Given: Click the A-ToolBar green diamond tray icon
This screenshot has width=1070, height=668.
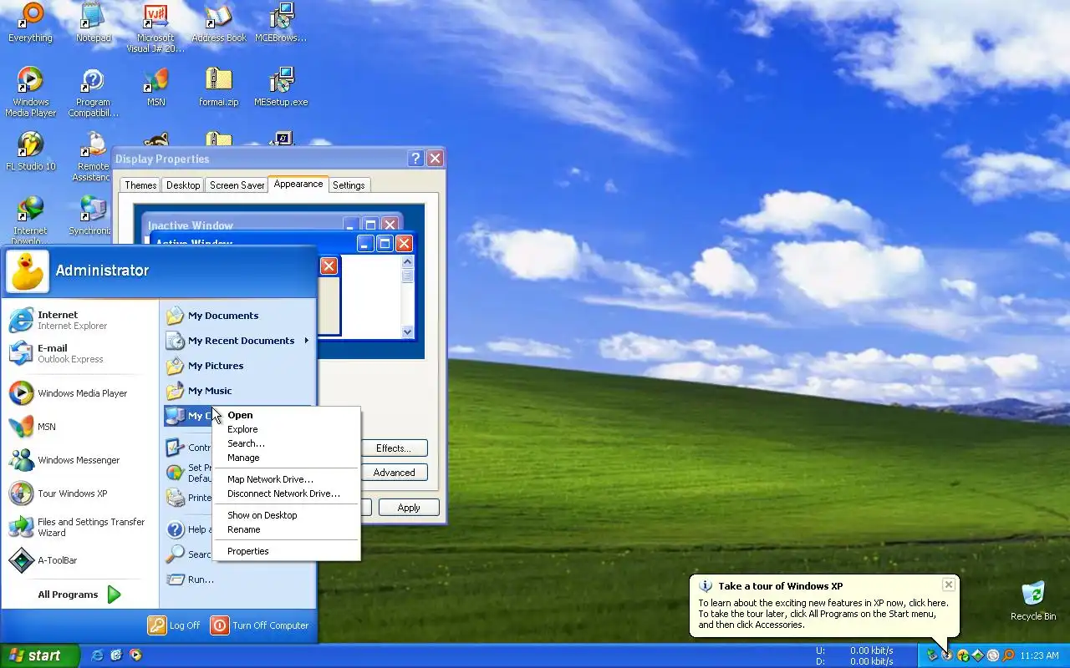Looking at the screenshot, I should tap(978, 655).
